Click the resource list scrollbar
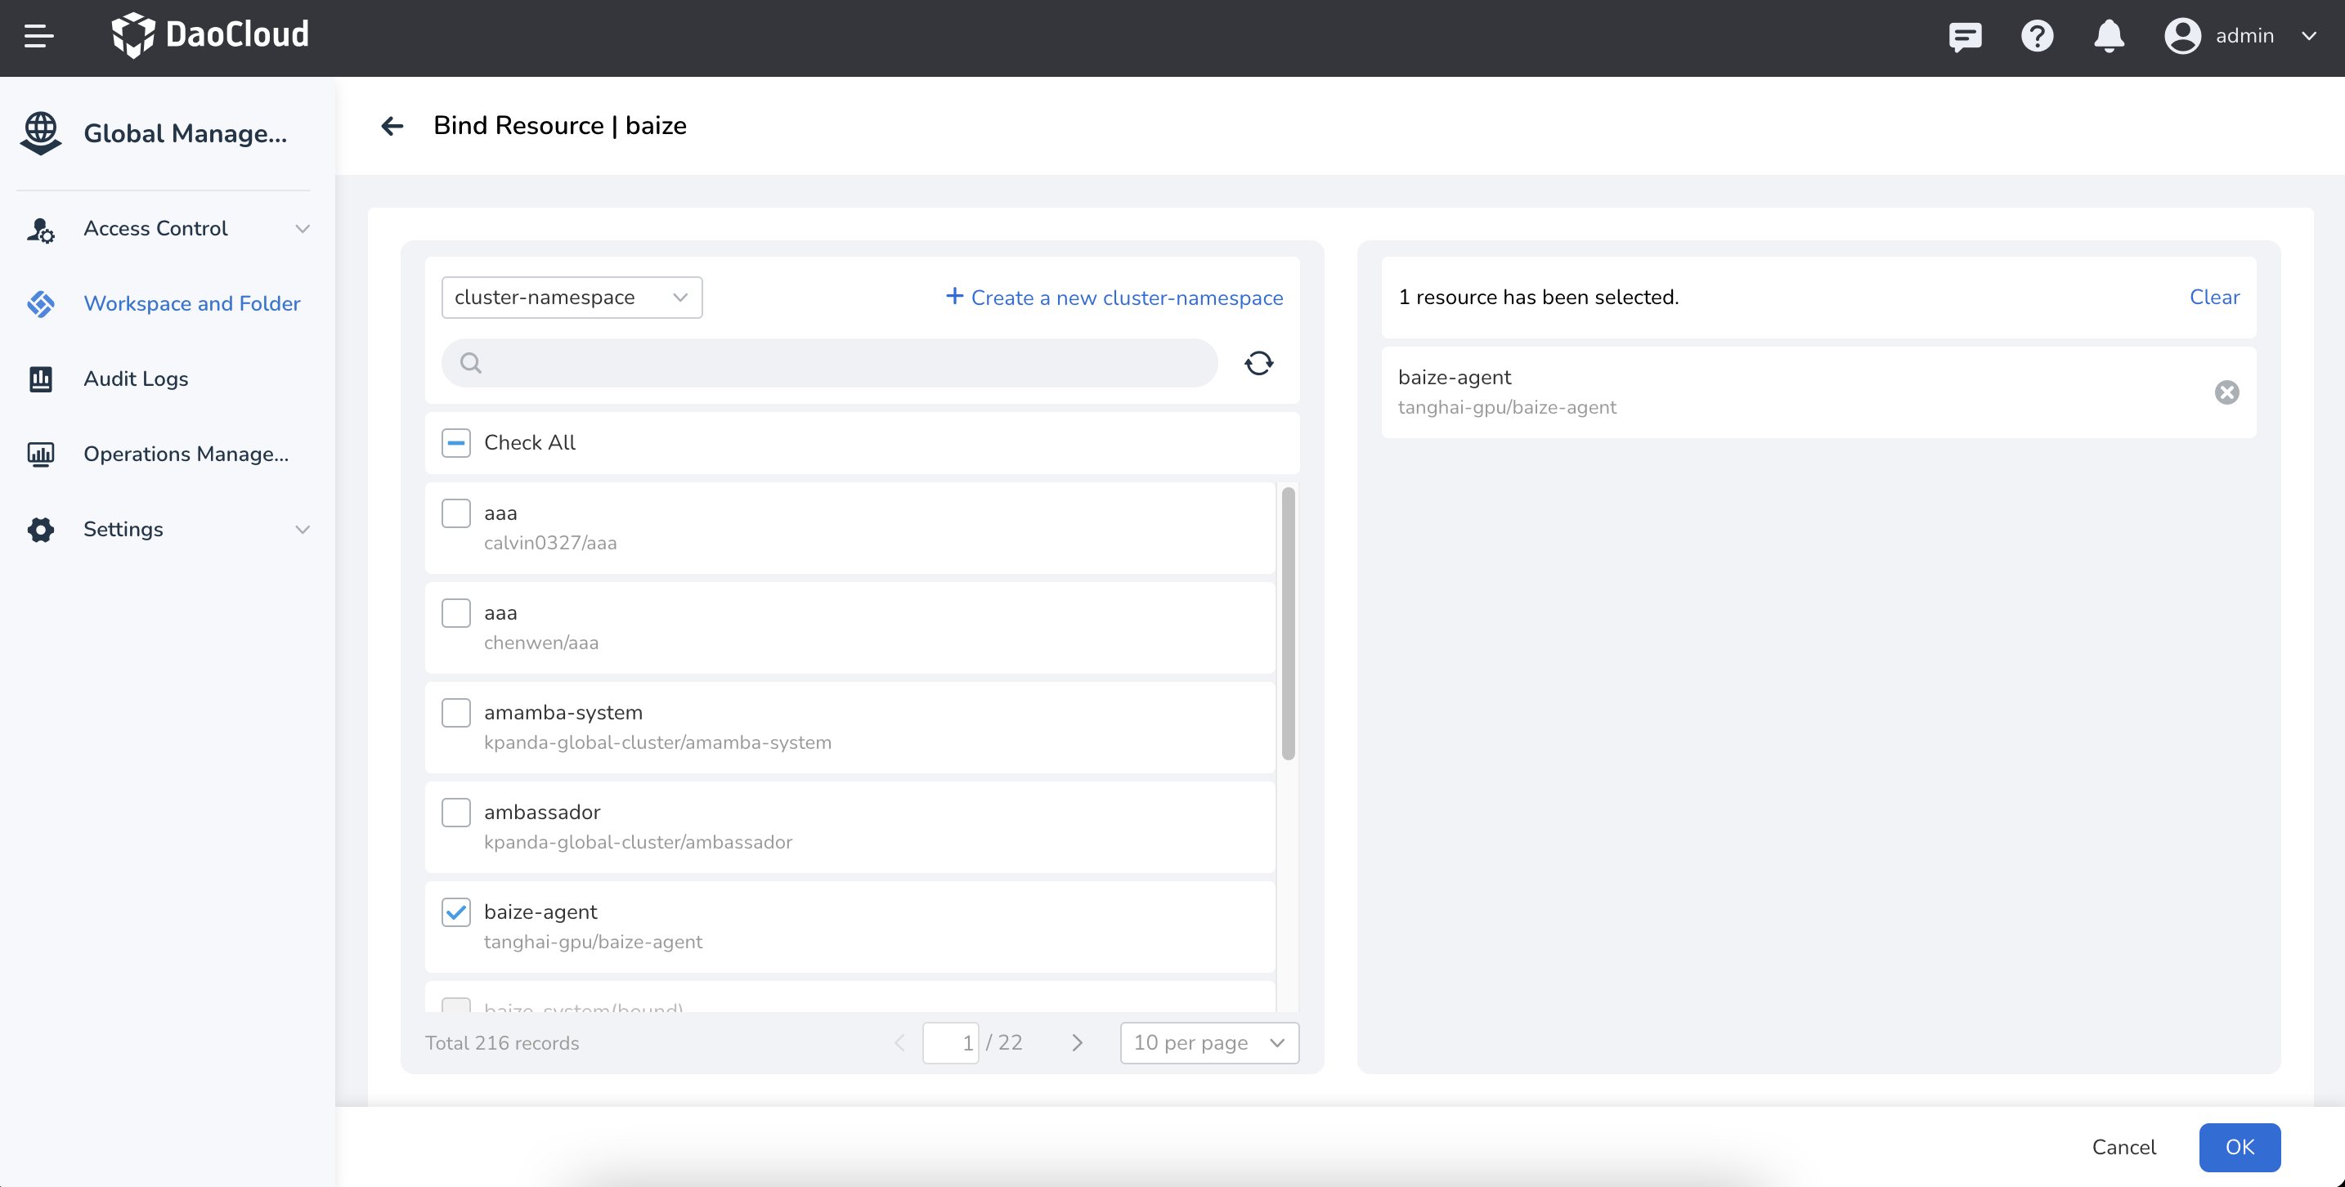This screenshot has height=1187, width=2345. (x=1287, y=624)
